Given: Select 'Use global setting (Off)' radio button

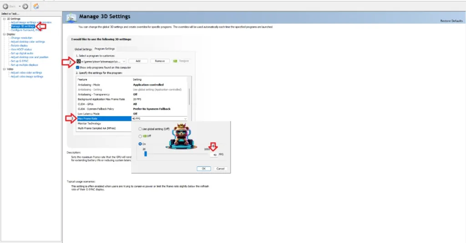Looking at the screenshot, I should (140, 129).
